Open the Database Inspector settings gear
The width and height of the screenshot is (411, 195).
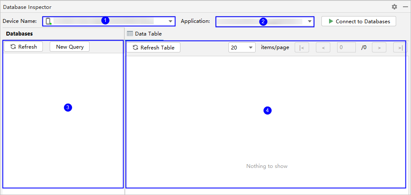(x=394, y=7)
